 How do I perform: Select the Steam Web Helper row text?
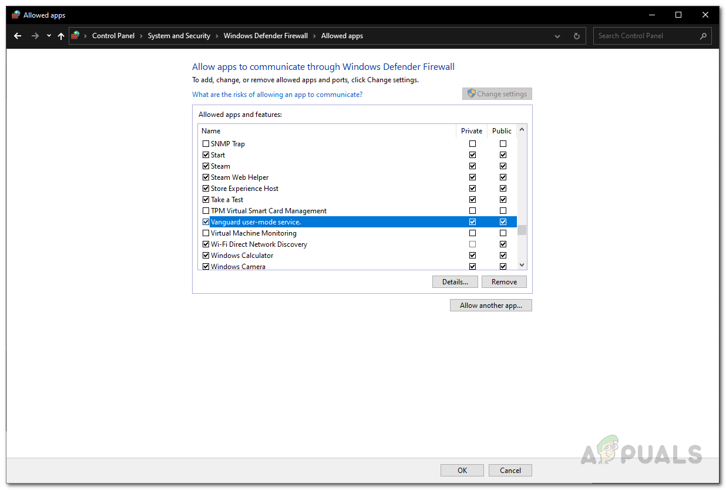pyautogui.click(x=240, y=177)
